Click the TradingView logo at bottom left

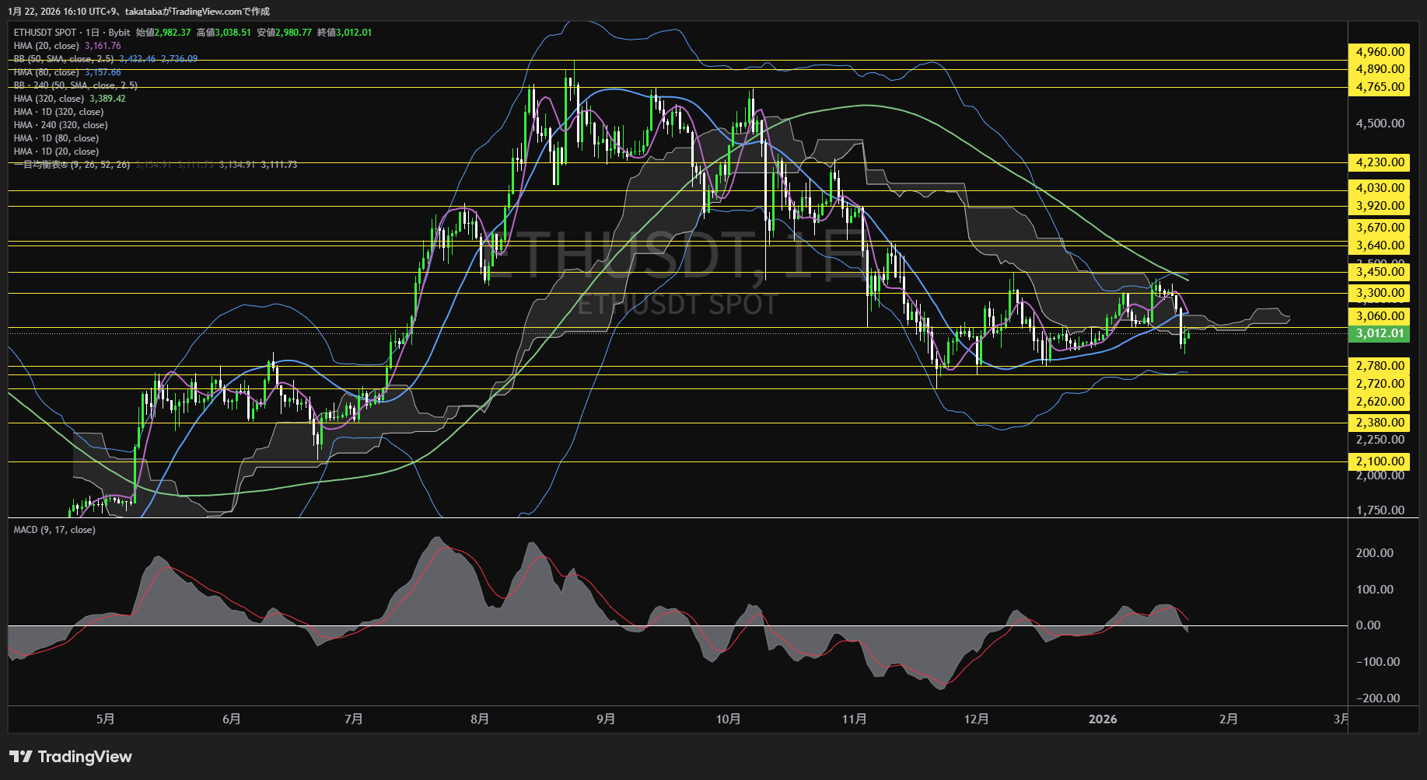click(71, 757)
